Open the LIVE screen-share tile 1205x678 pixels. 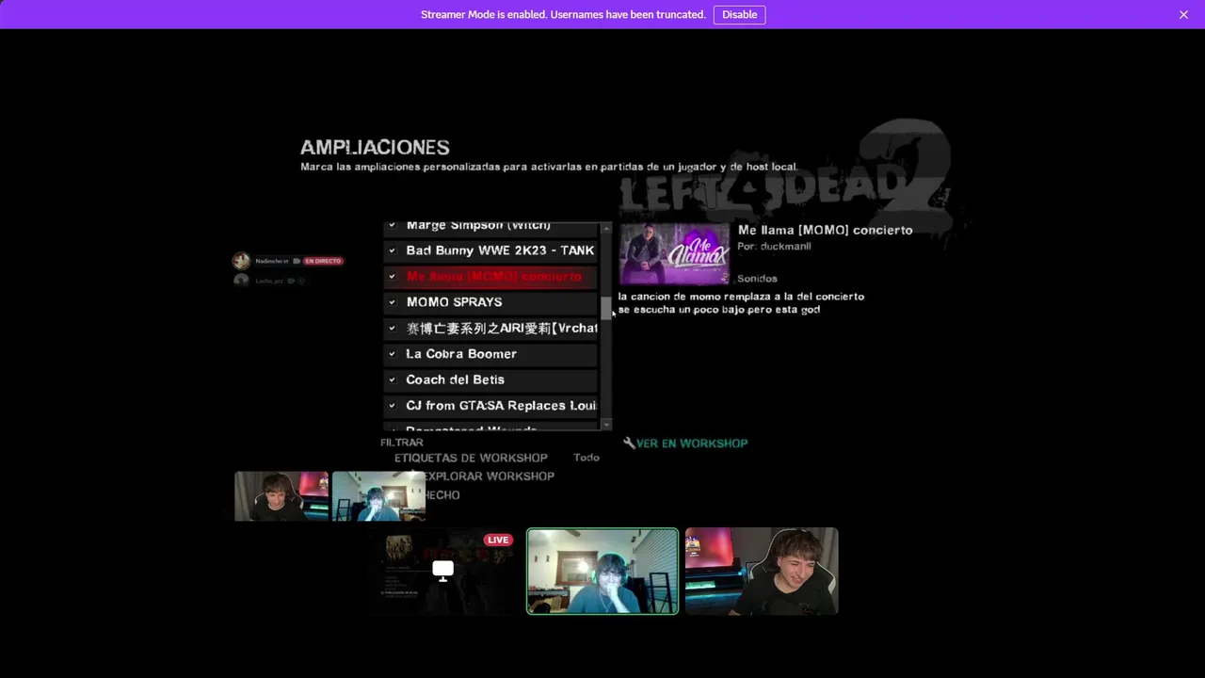[443, 571]
